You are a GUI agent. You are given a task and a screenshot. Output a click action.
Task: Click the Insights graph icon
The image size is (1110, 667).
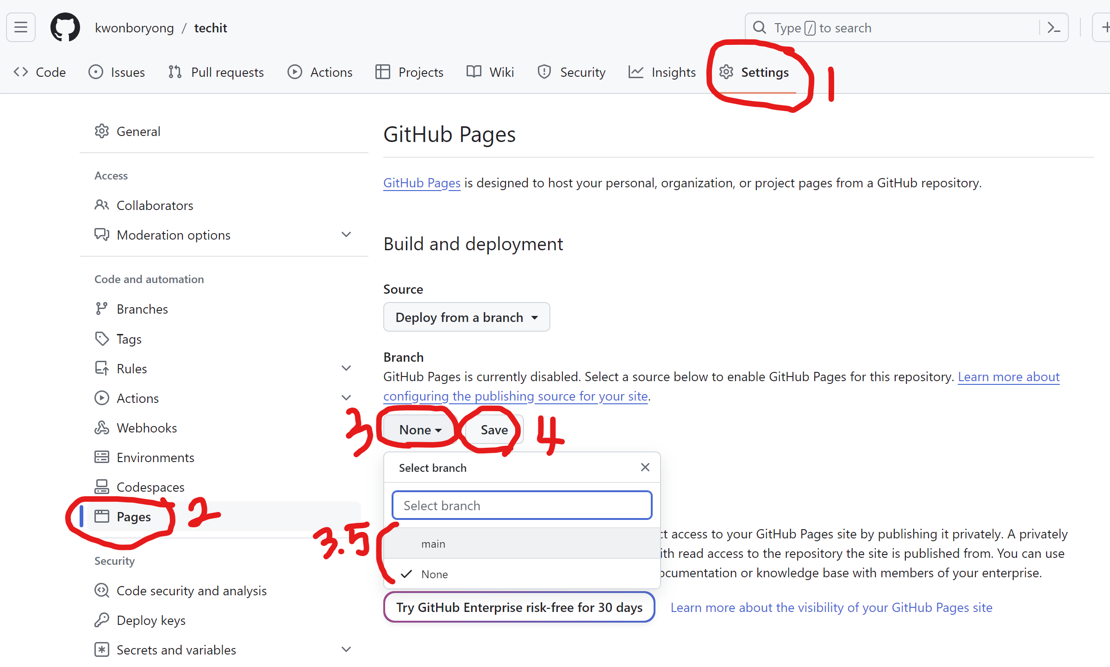[636, 72]
